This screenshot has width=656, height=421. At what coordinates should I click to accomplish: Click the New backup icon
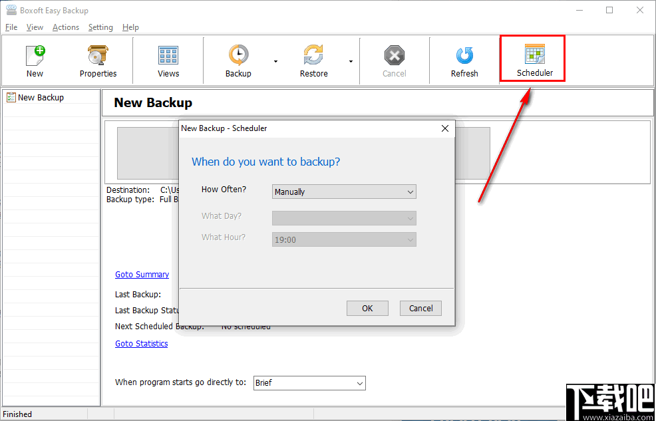(x=35, y=60)
